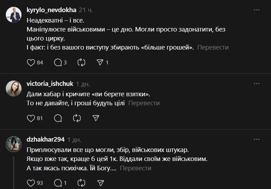271x189 pixels.
Task: Open dzhakhar294 profile avatar
Action: [14, 144]
